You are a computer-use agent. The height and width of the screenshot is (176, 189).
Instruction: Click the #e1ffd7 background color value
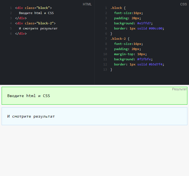point(145,23)
